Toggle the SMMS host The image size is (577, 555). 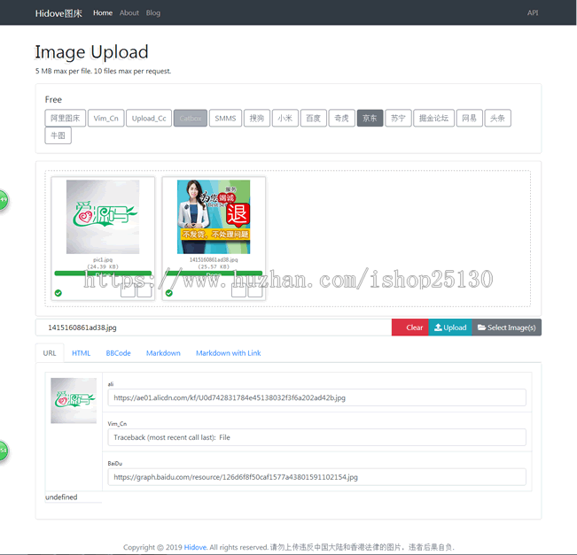226,118
